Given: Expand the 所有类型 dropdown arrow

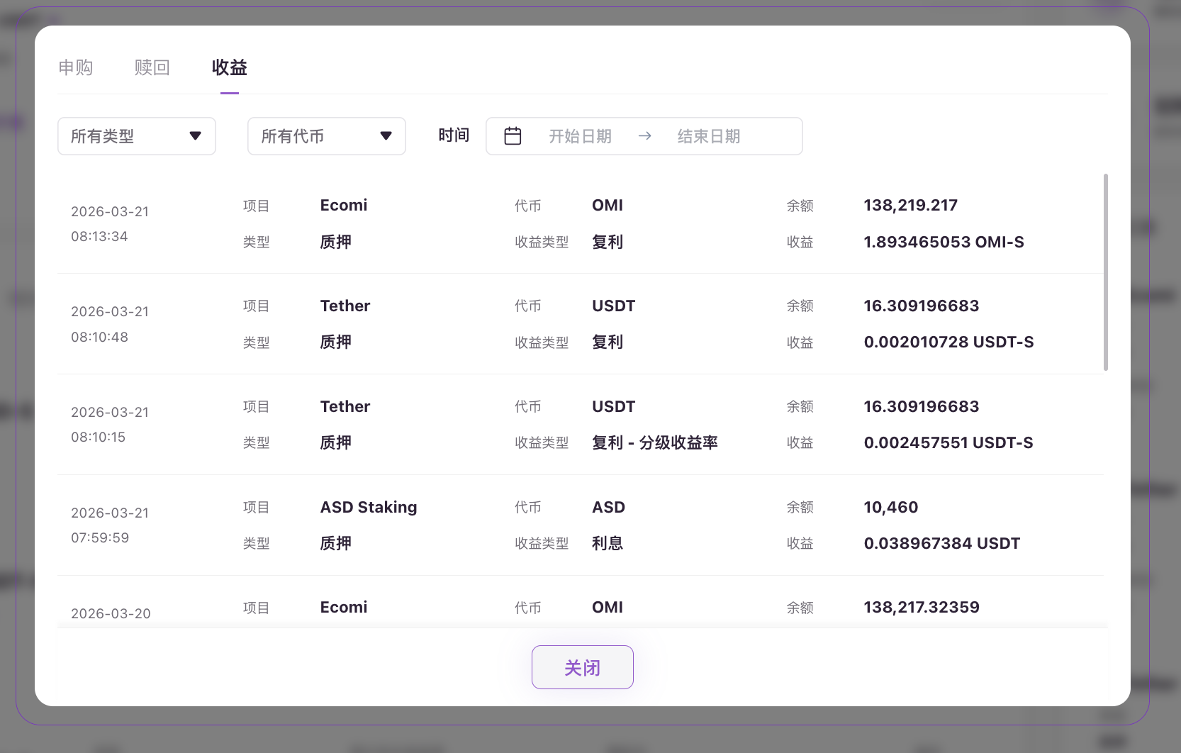Looking at the screenshot, I should [196, 136].
